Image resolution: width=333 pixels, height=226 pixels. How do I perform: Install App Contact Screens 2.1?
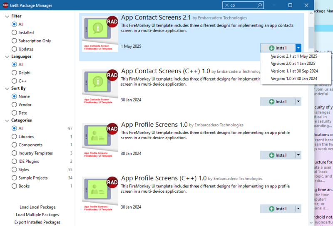tap(278, 48)
